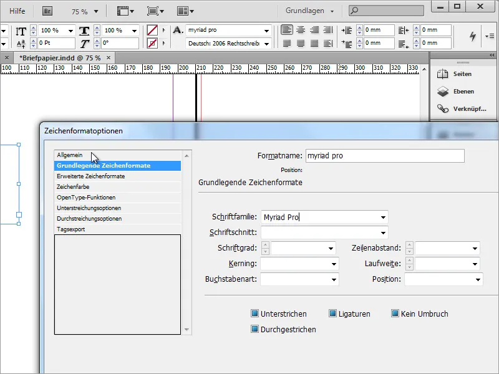Switch to the Briefpapier.indd document tab
The height and width of the screenshot is (374, 499).
pos(60,58)
